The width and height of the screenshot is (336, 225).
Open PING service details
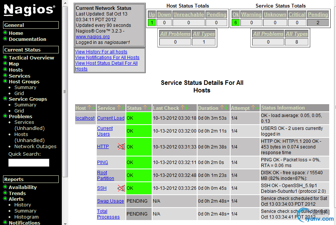[x=102, y=162]
